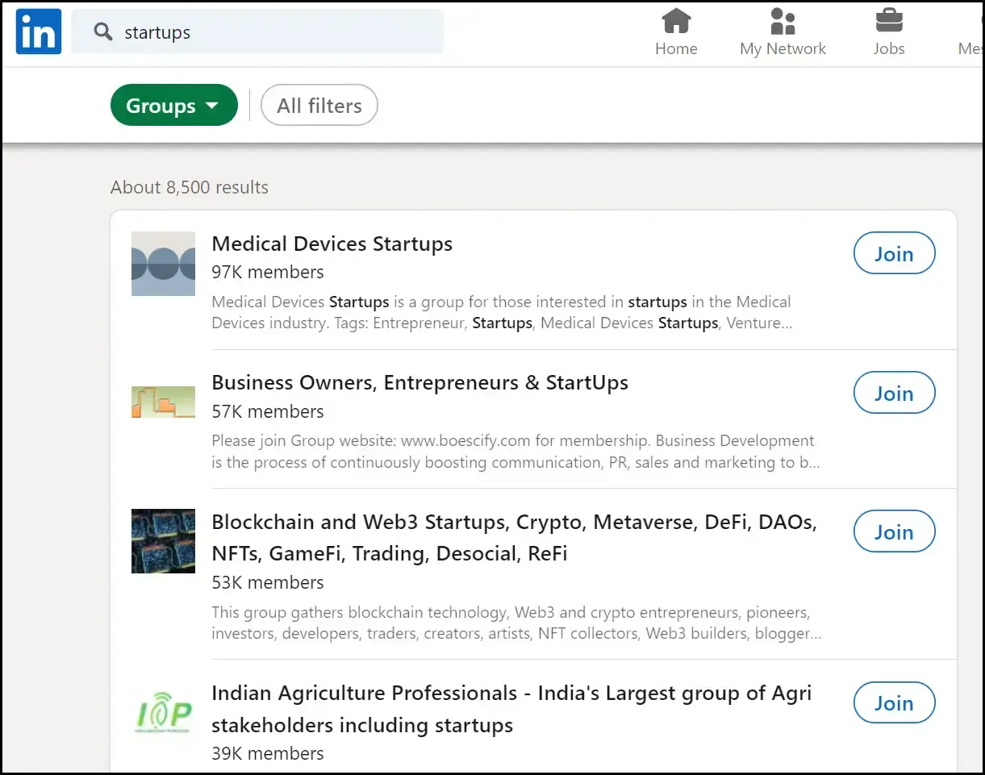985x775 pixels.
Task: Open the All filters panel
Action: tap(319, 106)
